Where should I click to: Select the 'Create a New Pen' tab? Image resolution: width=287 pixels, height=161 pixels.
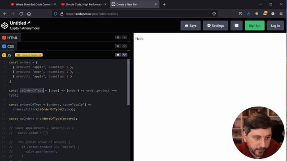pos(135,4)
